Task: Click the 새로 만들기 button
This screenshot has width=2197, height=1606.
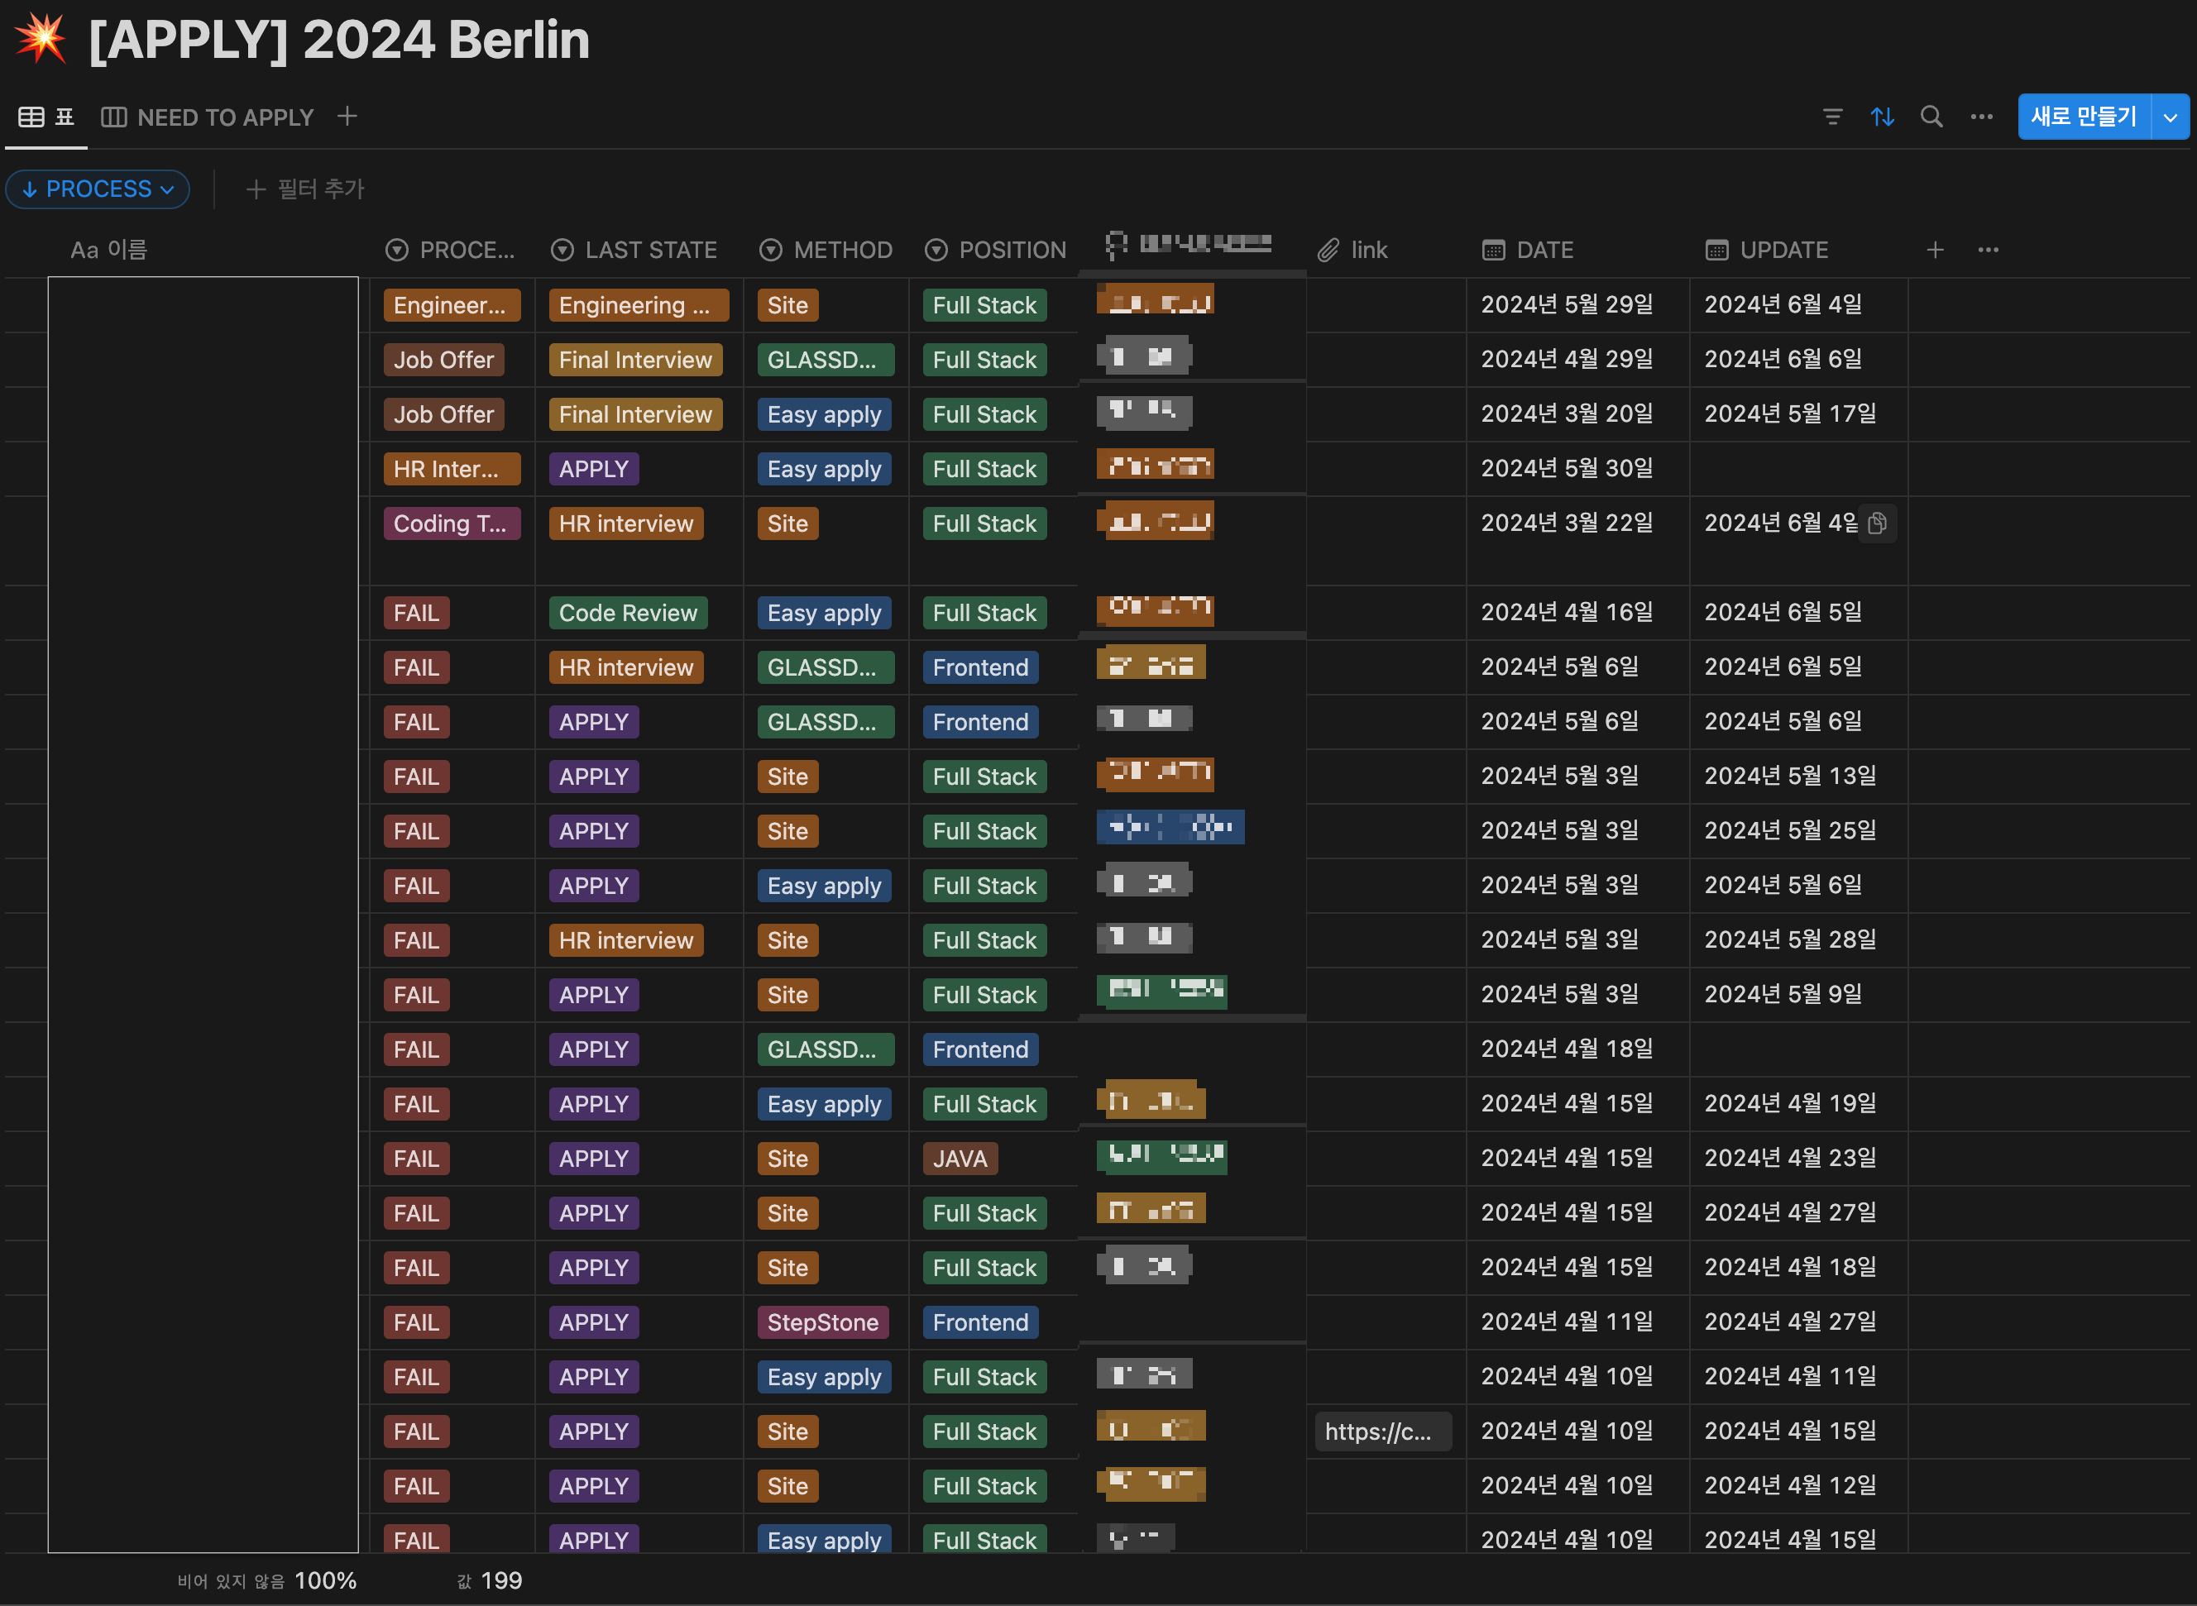Action: tap(2082, 117)
